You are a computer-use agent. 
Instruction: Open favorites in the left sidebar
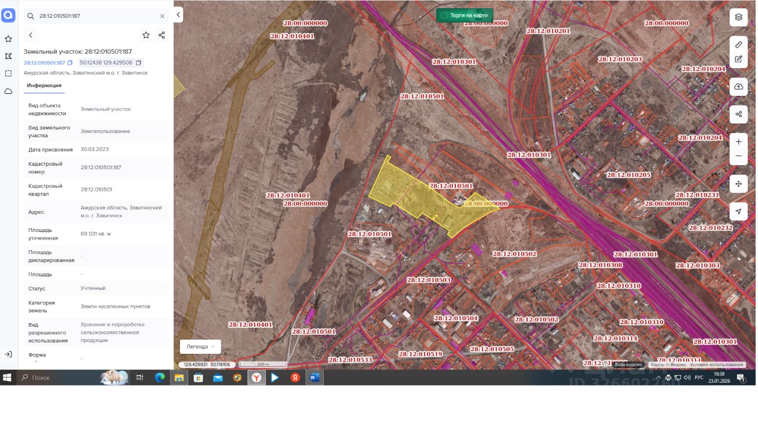click(x=8, y=39)
